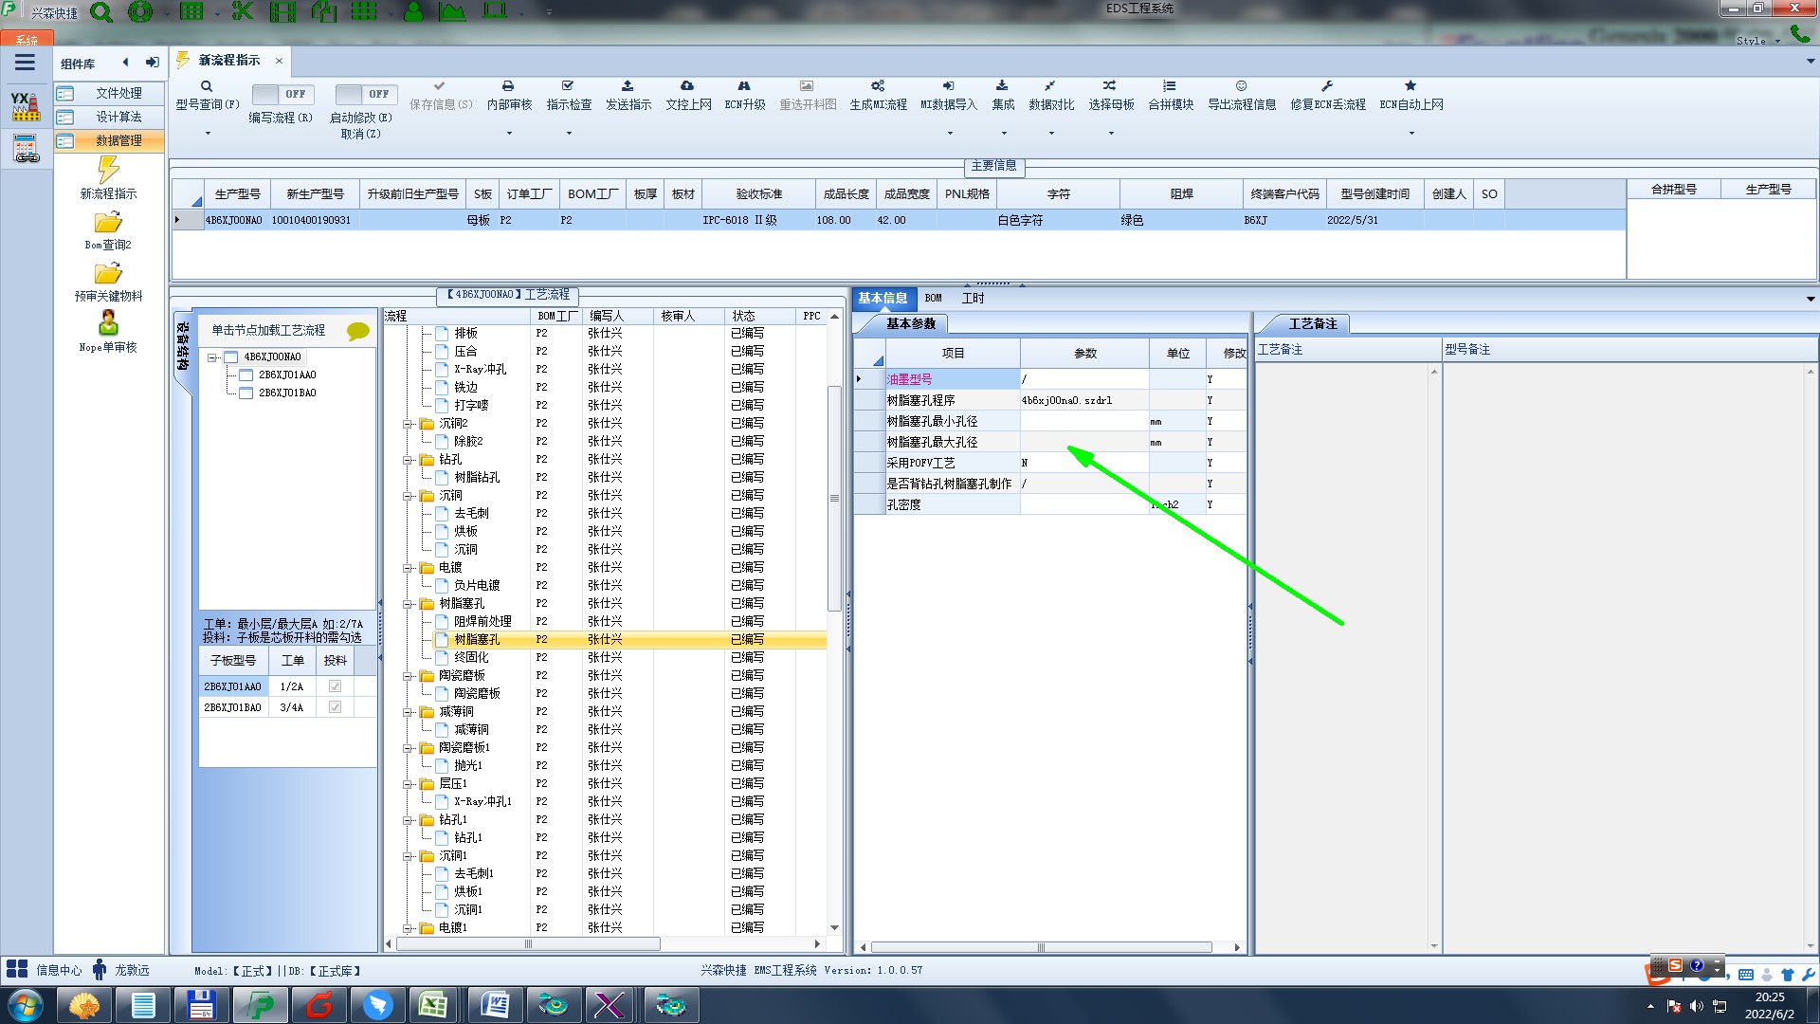
Task: Click the 修复ECN丢流程 wrench icon
Action: [1327, 85]
